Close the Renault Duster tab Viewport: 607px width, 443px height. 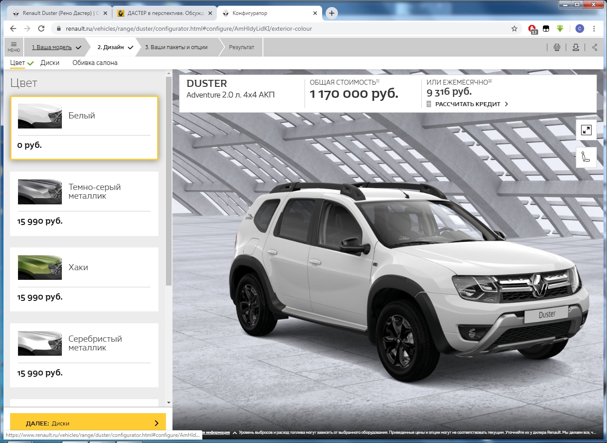tap(105, 13)
